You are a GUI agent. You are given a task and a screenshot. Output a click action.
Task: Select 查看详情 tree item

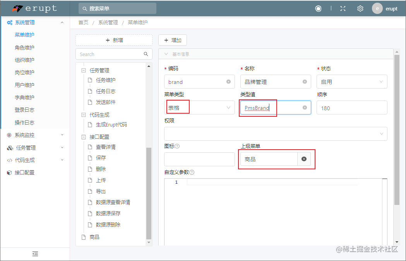(x=106, y=147)
